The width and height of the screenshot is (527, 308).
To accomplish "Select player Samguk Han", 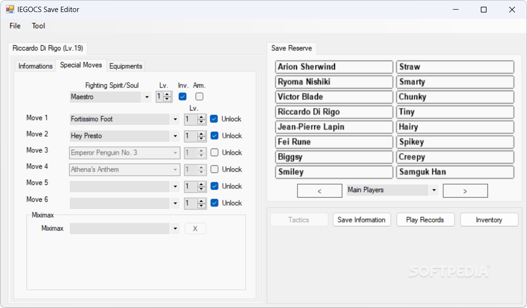I will tap(455, 172).
